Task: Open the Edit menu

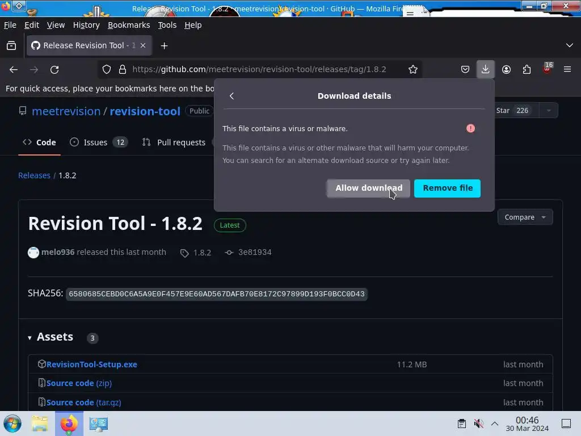Action: [32, 25]
